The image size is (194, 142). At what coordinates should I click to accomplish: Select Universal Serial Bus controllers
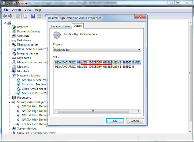pos(37,133)
